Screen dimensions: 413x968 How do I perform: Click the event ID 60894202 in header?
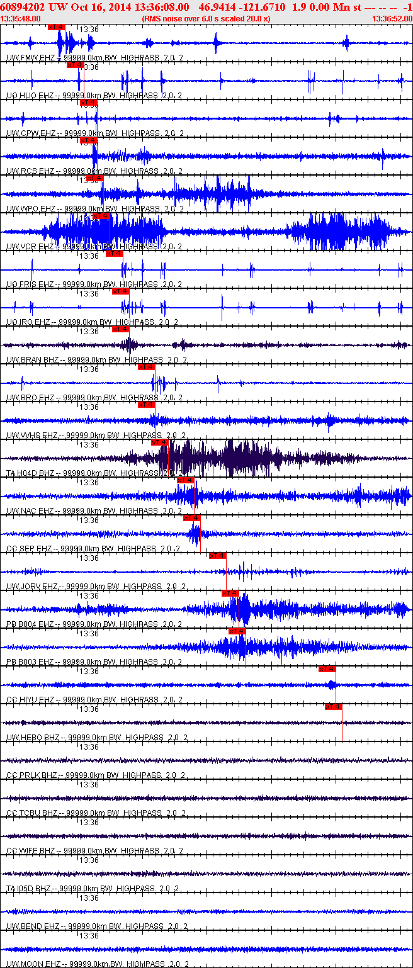click(22, 6)
